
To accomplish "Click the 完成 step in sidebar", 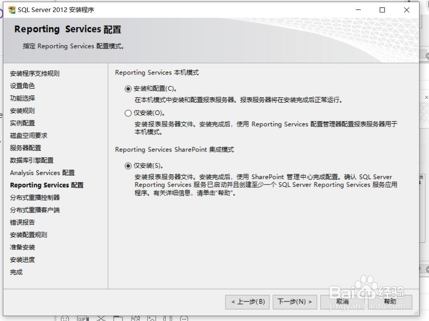I will [x=16, y=272].
